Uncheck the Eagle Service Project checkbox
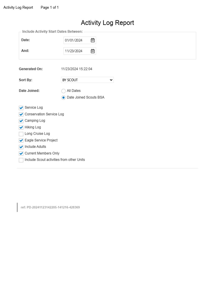The image size is (215, 287). (21, 140)
